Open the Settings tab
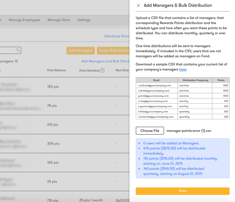The width and height of the screenshot is (235, 202). (84, 20)
